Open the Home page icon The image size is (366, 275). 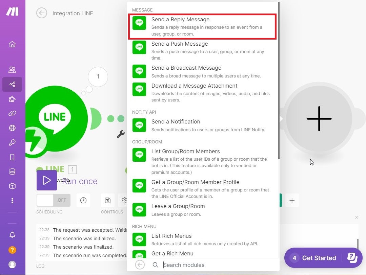13,44
